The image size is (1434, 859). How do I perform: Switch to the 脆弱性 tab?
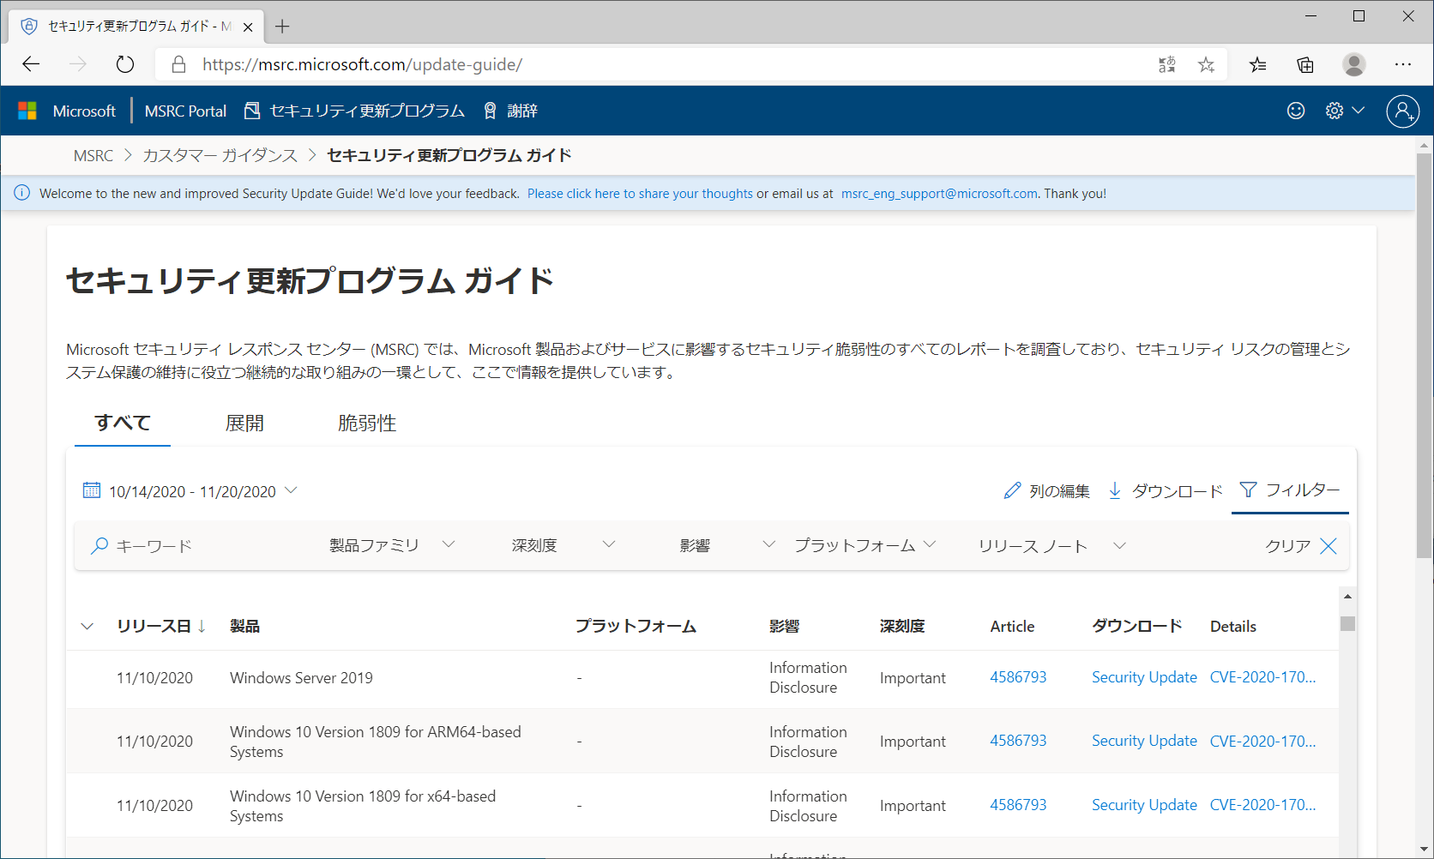(x=367, y=423)
